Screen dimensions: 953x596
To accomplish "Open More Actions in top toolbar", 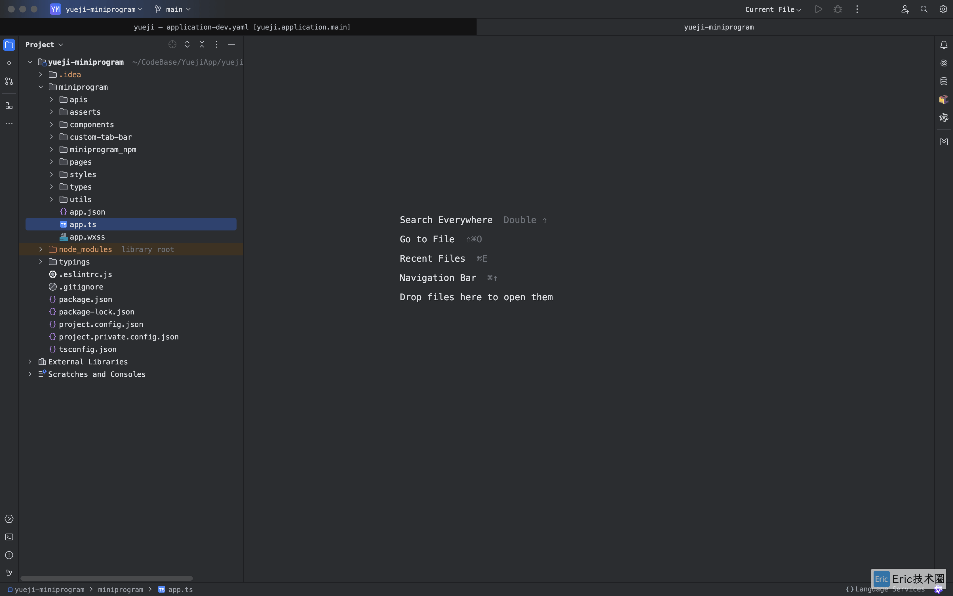I will point(857,9).
